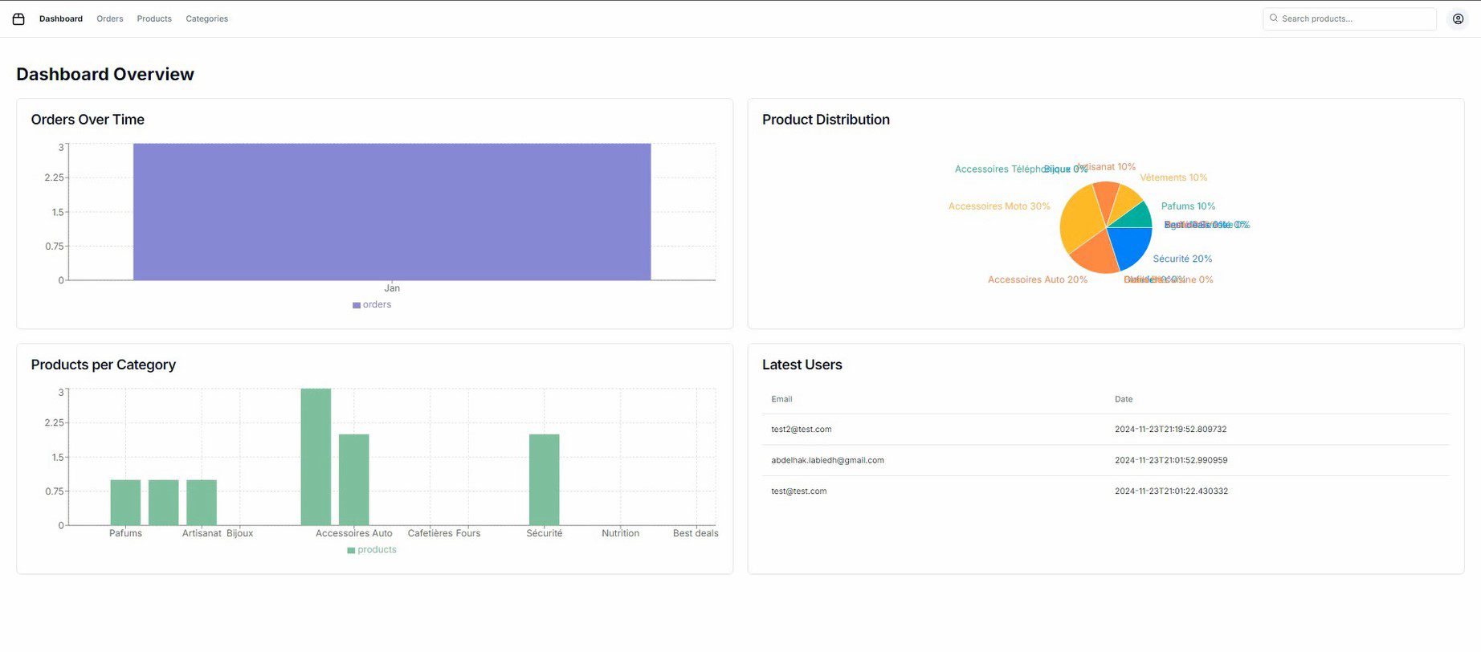1481x652 pixels.
Task: Click the green products legend square
Action: pos(351,551)
